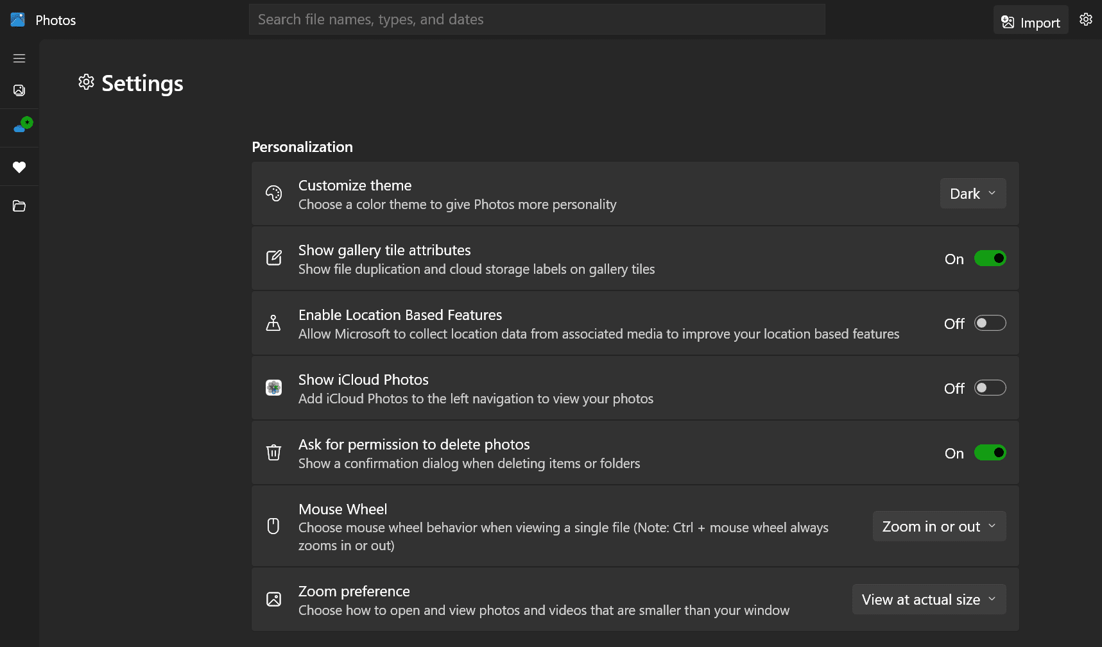Open OneDrive cloud section in sidebar
The image size is (1102, 647).
[22, 125]
